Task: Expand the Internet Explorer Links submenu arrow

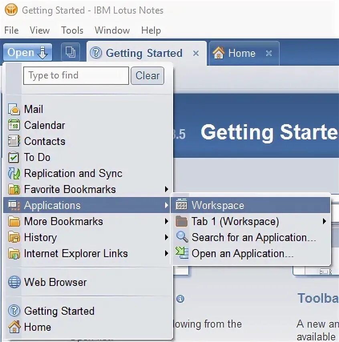Action: (x=166, y=253)
